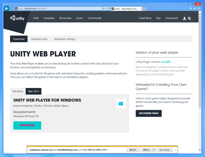Open Favorites star icon
Viewport: 205px width, 157px height.
195,8
